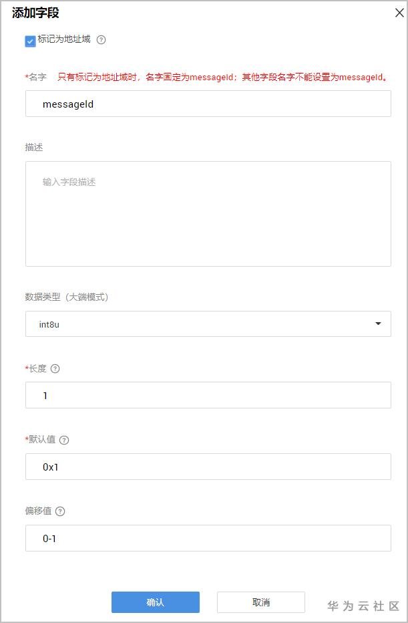
Task: Click the messageId name input field
Action: (208, 104)
